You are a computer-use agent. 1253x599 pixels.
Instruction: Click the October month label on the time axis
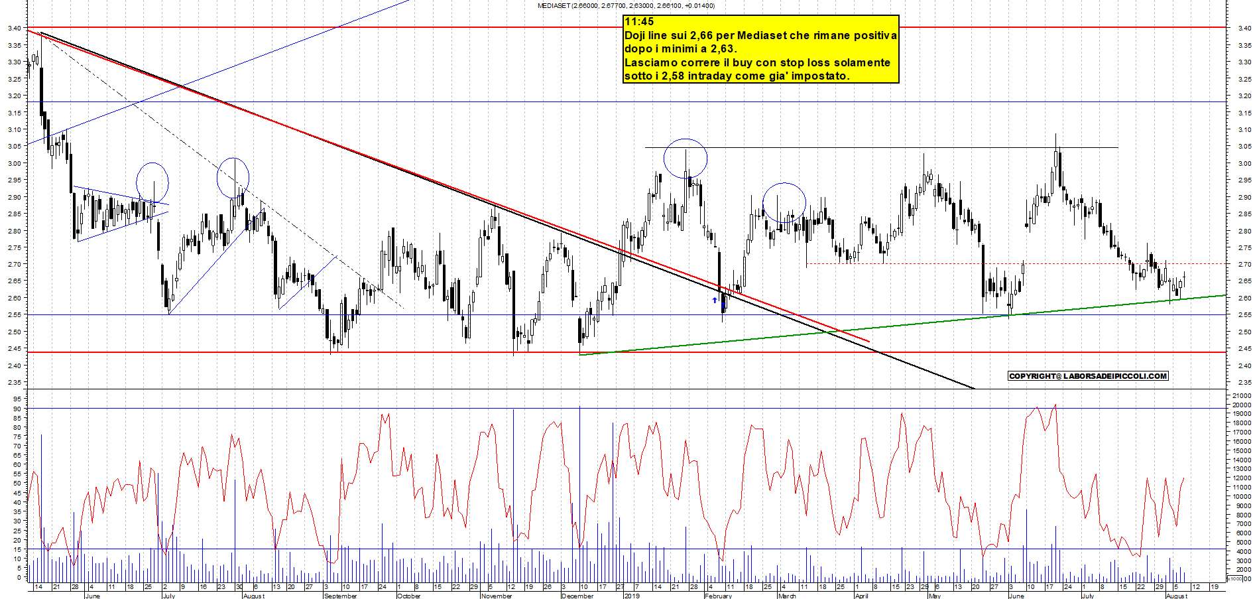pyautogui.click(x=408, y=596)
